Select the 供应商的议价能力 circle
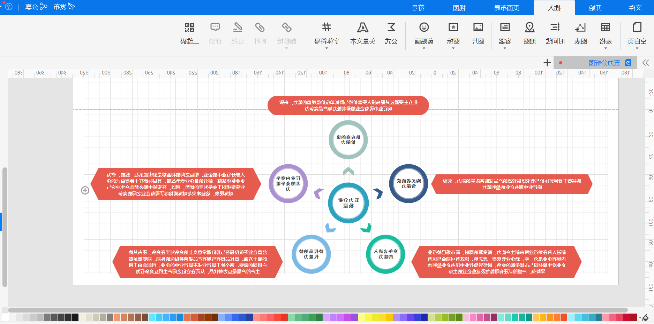 click(x=348, y=140)
